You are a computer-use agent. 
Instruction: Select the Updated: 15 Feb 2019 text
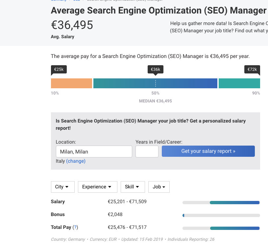(x=142, y=239)
